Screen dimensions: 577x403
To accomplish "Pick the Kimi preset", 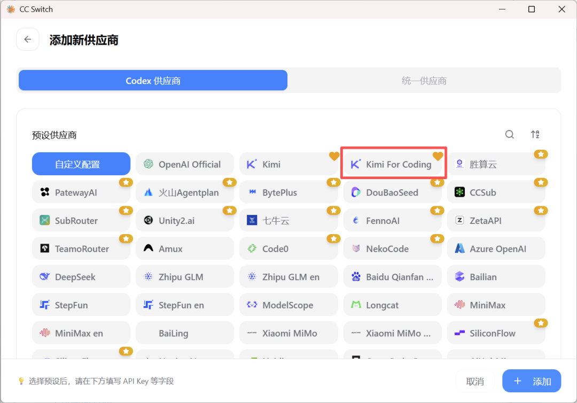I will pyautogui.click(x=288, y=164).
